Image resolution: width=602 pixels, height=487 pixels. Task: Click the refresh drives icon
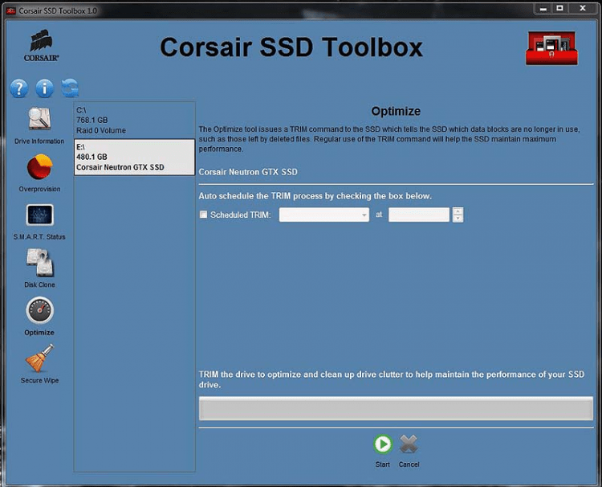[x=70, y=88]
